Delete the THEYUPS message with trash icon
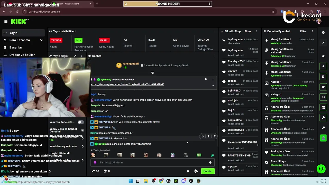The image size is (329, 185). (215, 136)
